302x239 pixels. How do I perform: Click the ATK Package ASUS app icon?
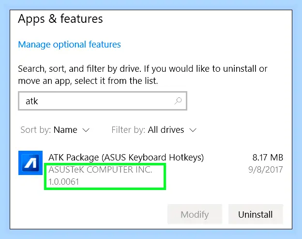click(x=30, y=163)
